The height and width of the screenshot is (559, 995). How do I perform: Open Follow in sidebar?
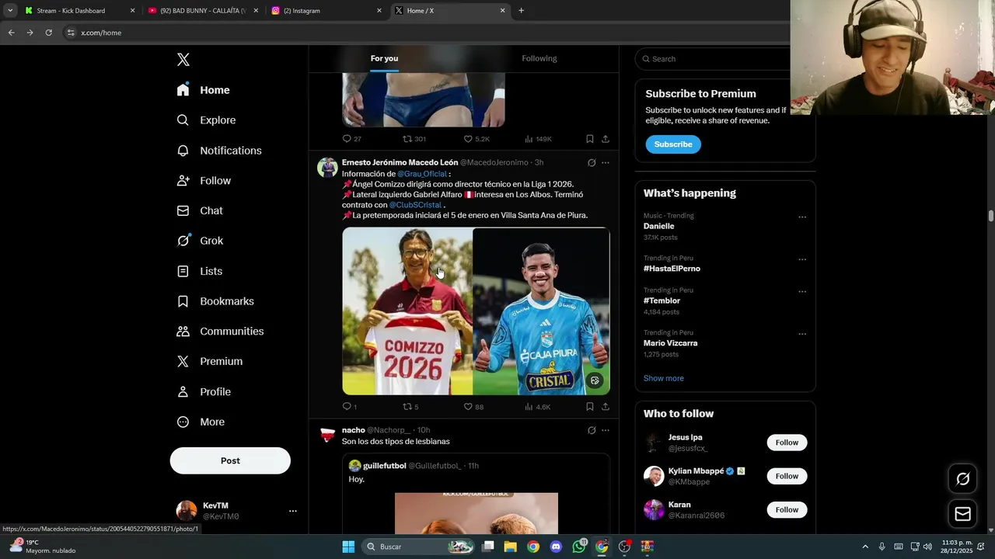204,181
